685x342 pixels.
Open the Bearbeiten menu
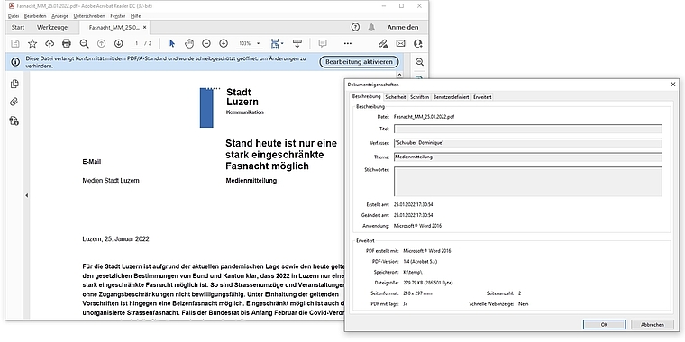click(35, 15)
